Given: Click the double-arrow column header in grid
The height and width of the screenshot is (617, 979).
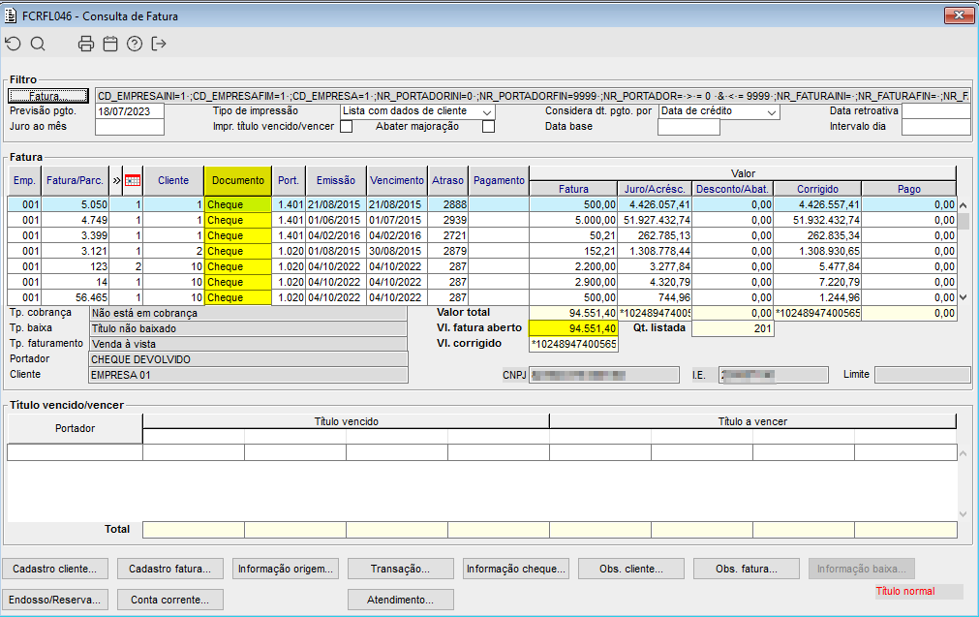Looking at the screenshot, I should [117, 180].
